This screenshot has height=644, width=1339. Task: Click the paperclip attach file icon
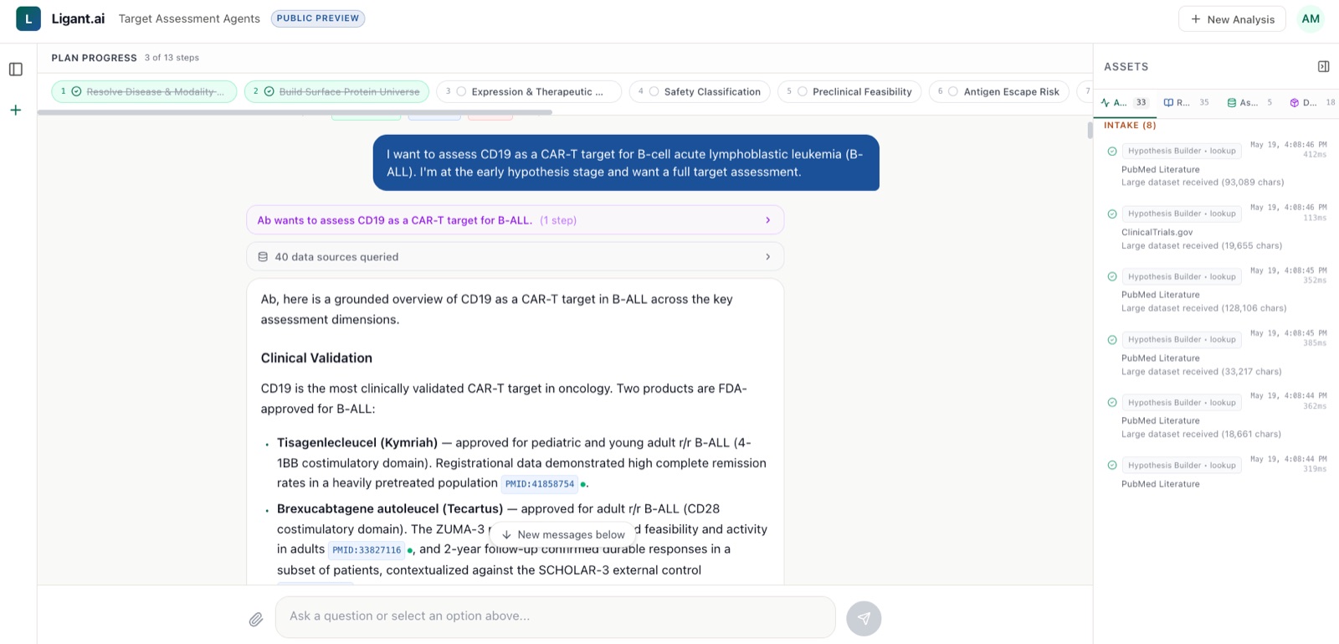pyautogui.click(x=256, y=619)
